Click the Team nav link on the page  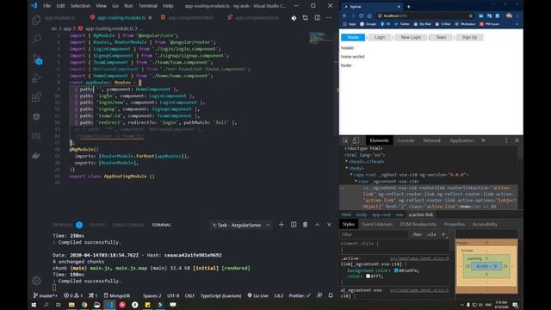point(441,37)
